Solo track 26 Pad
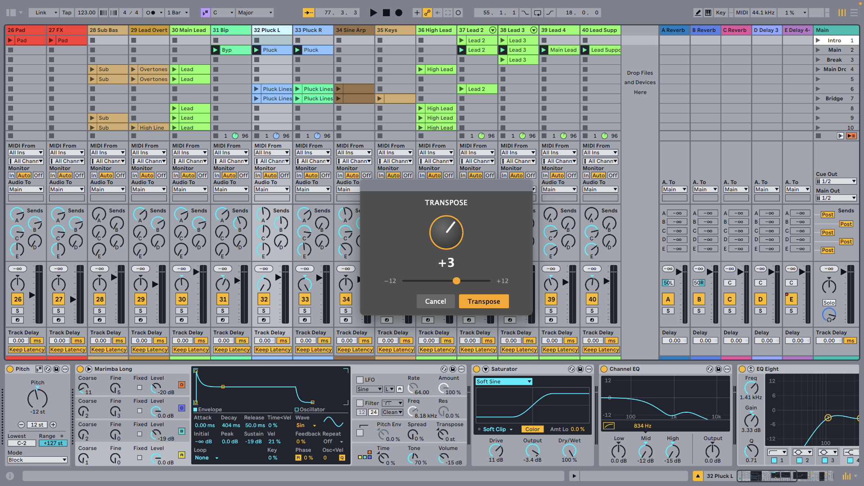This screenshot has width=864, height=486. pyautogui.click(x=18, y=311)
